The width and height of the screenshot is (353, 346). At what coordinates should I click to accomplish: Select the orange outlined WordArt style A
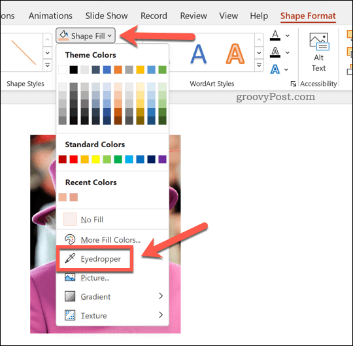pyautogui.click(x=235, y=54)
